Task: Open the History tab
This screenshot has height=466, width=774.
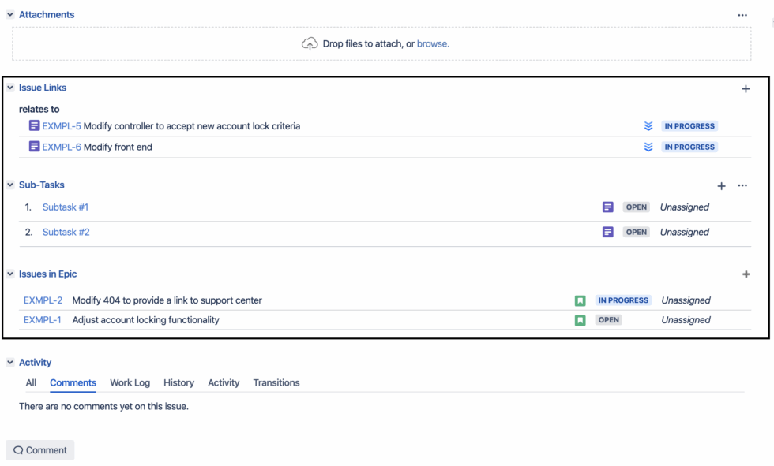Action: tap(178, 382)
